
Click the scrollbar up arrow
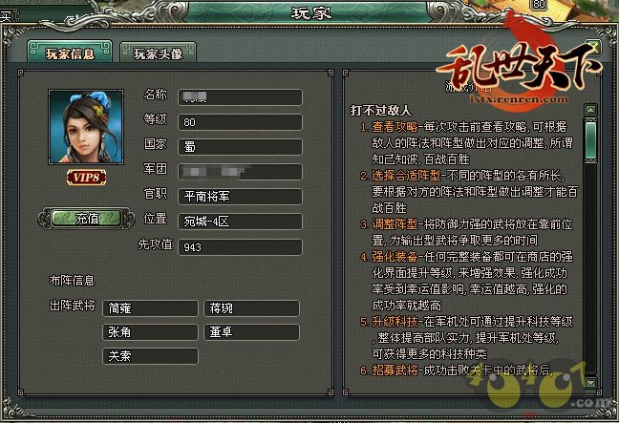[x=590, y=110]
